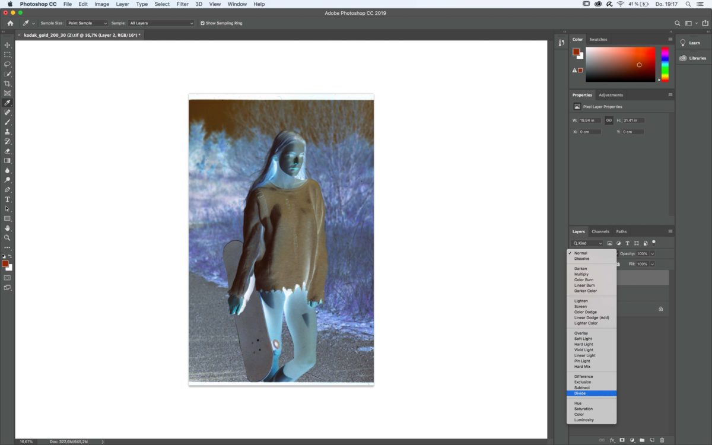Select the Zoom tool
Viewport: 712px width, 445px height.
click(7, 237)
